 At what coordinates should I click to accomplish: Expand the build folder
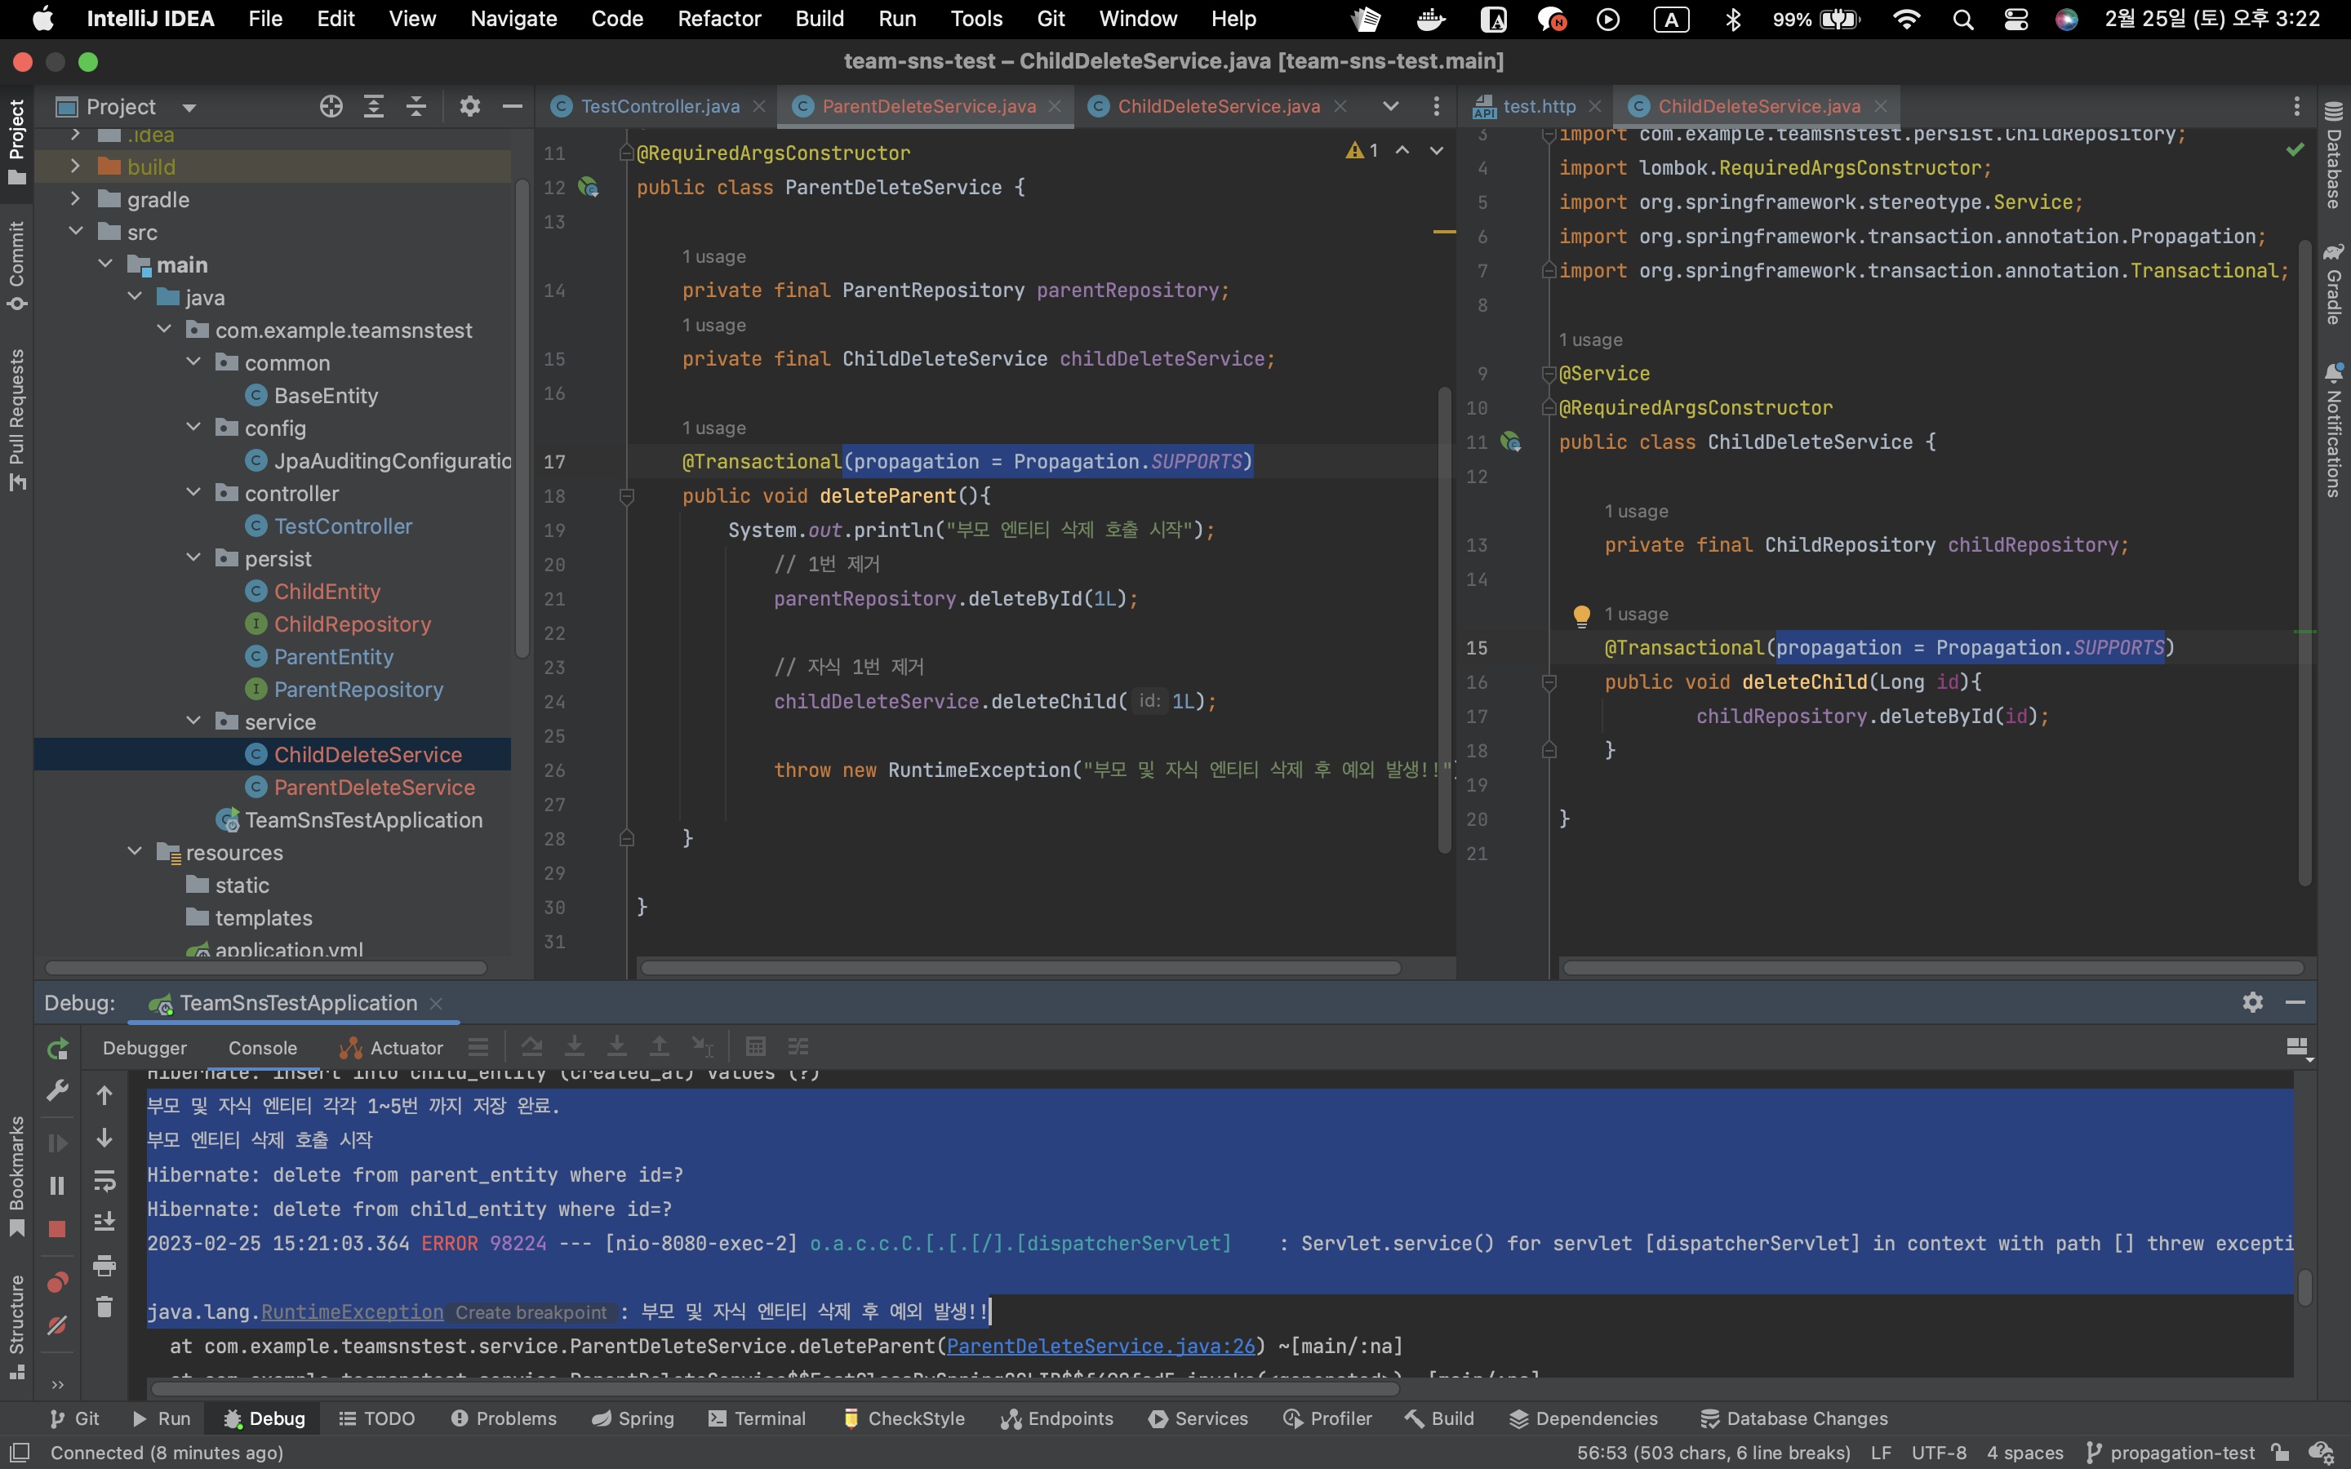(76, 166)
